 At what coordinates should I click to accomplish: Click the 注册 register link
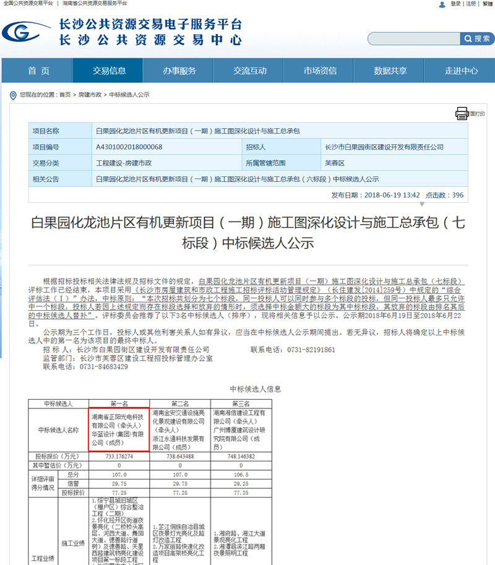(471, 4)
